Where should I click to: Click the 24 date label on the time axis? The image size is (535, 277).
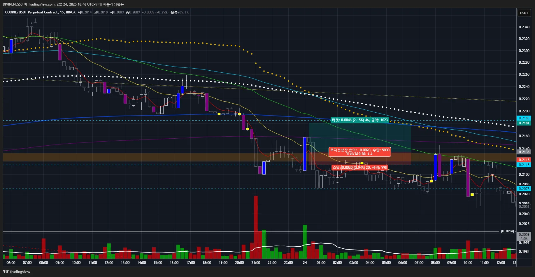[305, 263]
